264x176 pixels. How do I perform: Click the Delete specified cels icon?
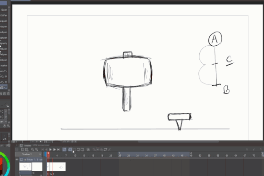(x=82, y=150)
